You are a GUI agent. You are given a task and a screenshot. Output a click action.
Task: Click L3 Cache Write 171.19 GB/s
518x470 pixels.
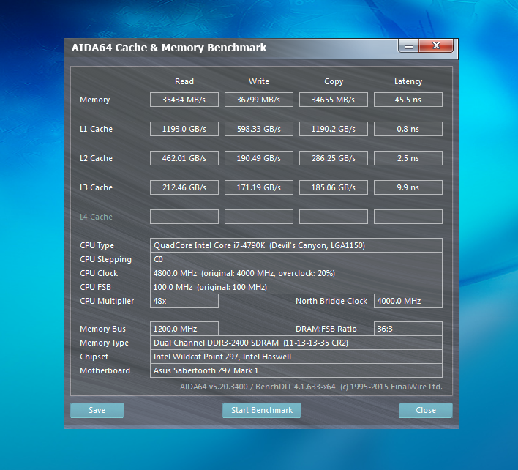[259, 187]
